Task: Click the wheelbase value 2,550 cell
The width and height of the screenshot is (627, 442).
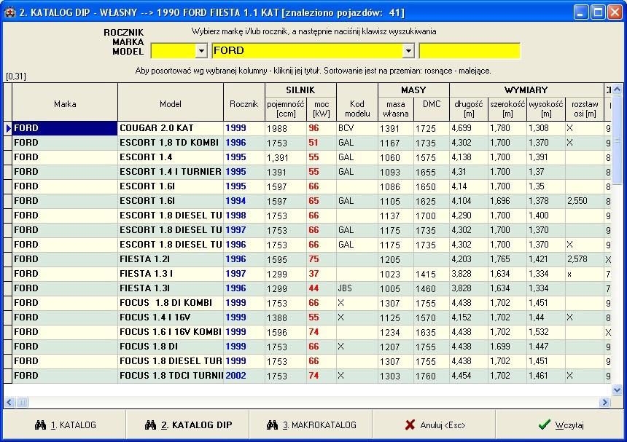Action: tap(585, 201)
